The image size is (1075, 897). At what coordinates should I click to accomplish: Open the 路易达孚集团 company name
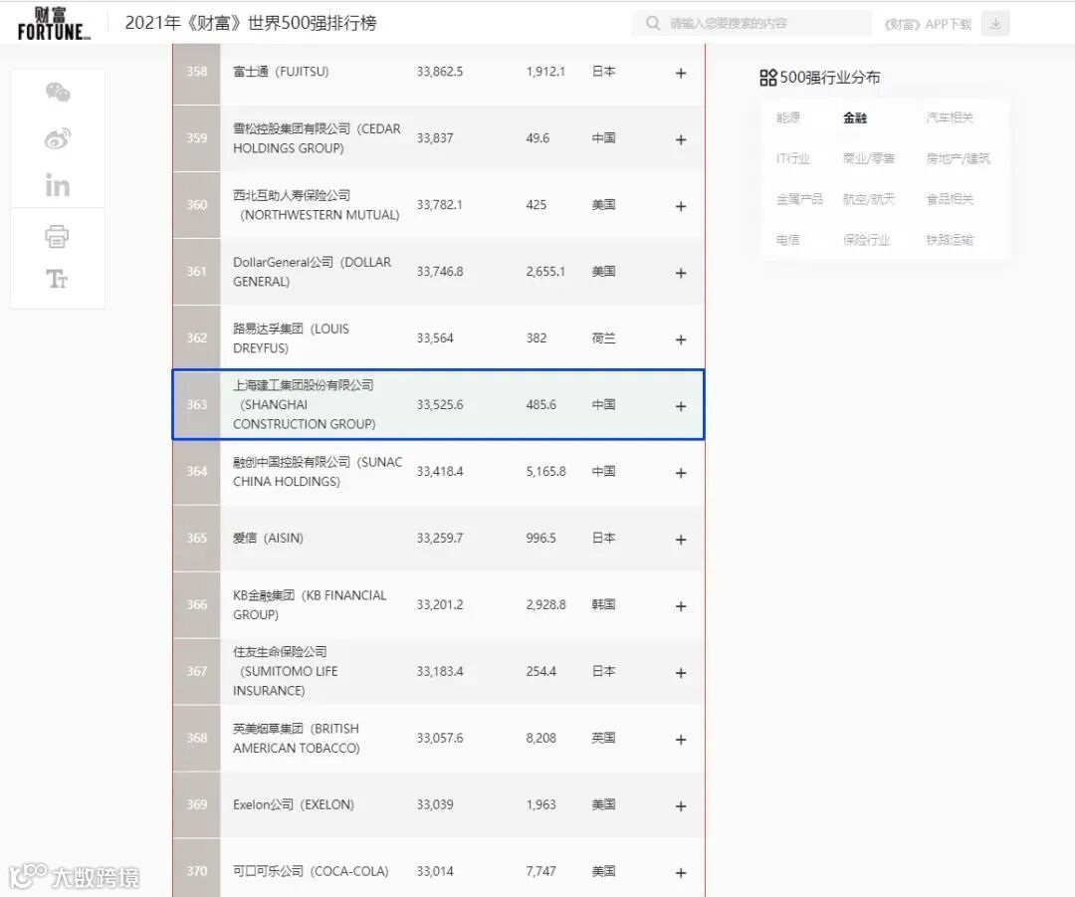point(291,338)
